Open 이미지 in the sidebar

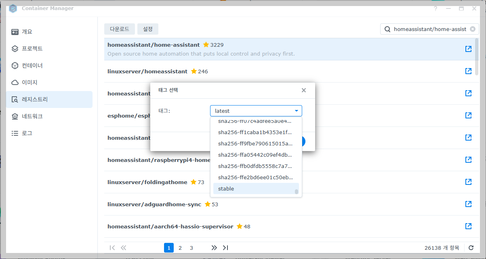pos(49,82)
